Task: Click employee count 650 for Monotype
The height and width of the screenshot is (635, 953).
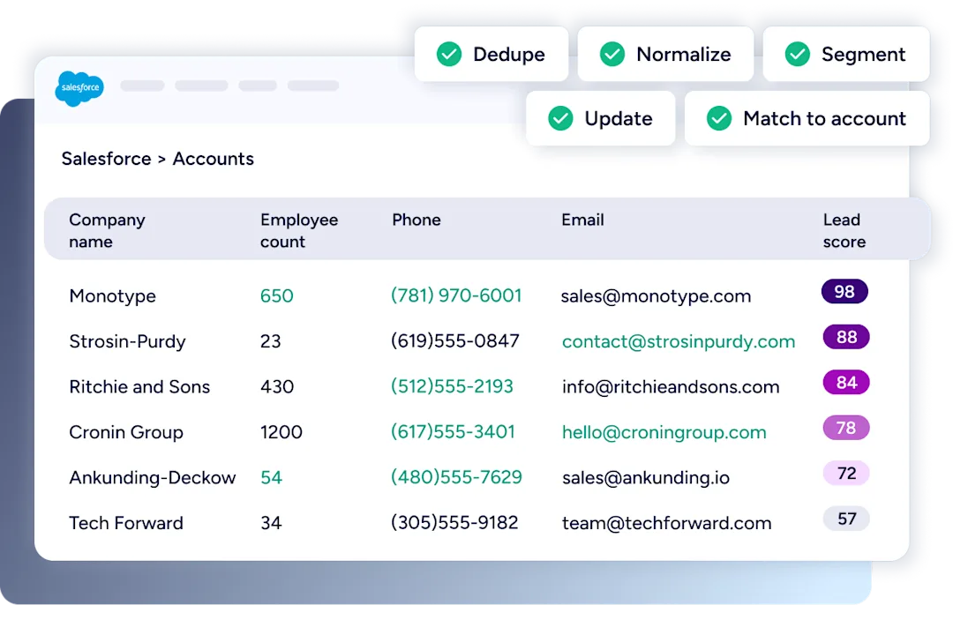Action: (276, 296)
